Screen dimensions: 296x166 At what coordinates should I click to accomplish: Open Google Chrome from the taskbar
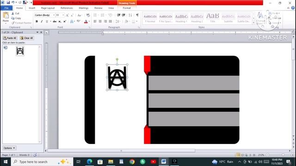tap(132, 162)
